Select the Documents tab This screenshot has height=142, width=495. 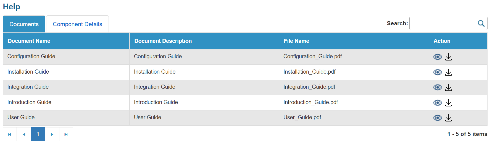[24, 24]
